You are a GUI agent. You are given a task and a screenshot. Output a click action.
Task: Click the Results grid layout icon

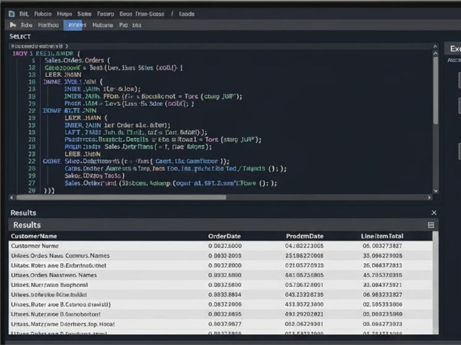(x=431, y=225)
